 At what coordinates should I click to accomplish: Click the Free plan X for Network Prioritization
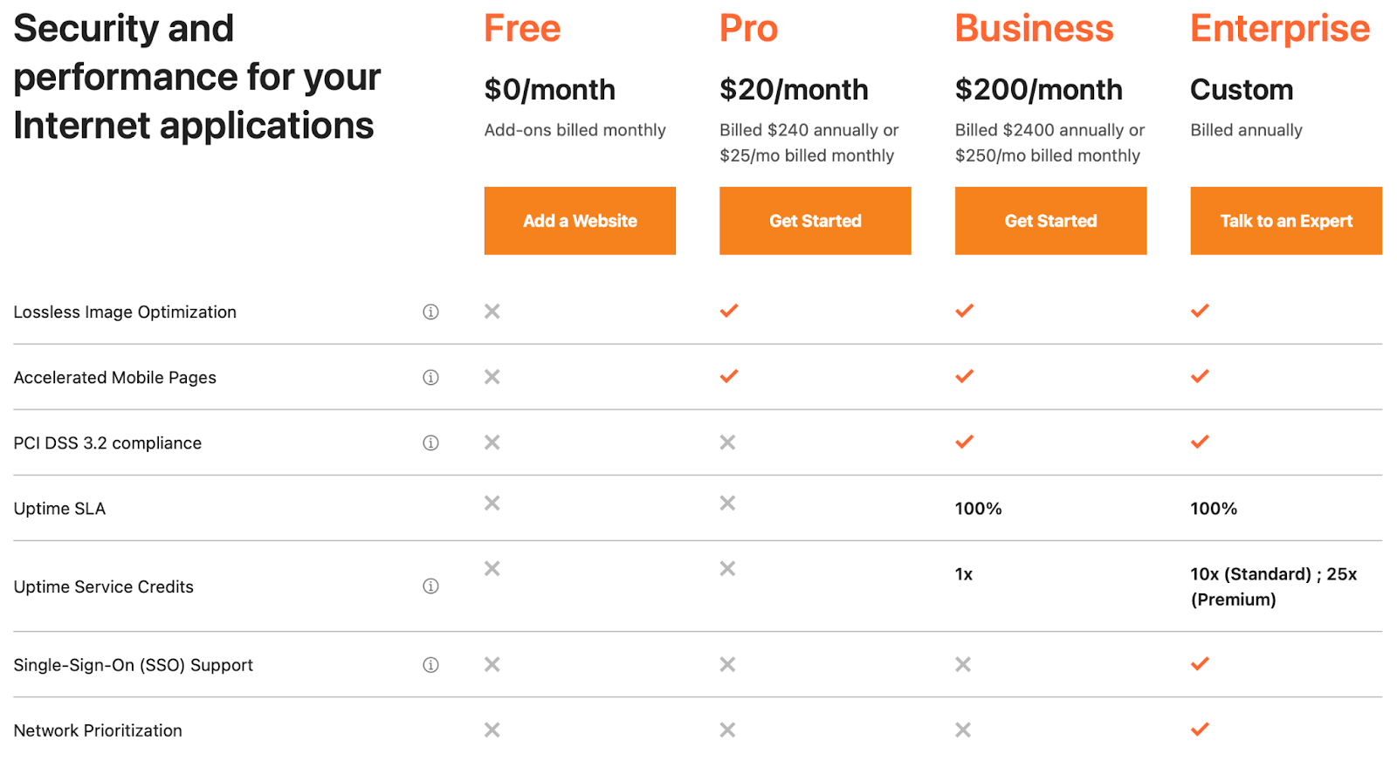click(492, 730)
